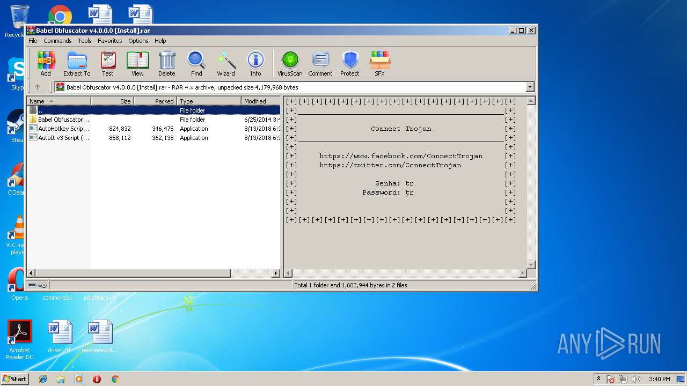687x386 pixels.
Task: Click the 824,832 size value
Action: point(120,129)
